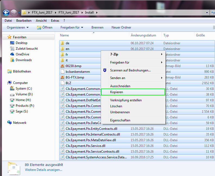215x176 pixels.
Task: Sort by the Änderungsdatum column header
Action: [145, 35]
